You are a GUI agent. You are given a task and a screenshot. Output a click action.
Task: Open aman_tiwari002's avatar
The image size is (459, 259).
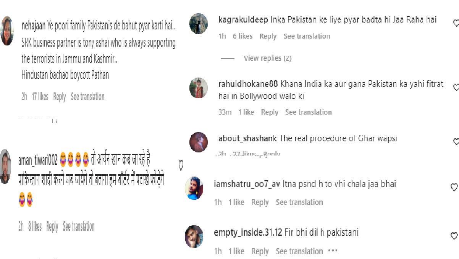tap(5, 167)
